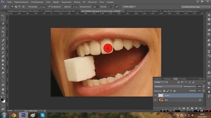Select the Move tool
Screen dimensions: 211x118
pos(3,16)
